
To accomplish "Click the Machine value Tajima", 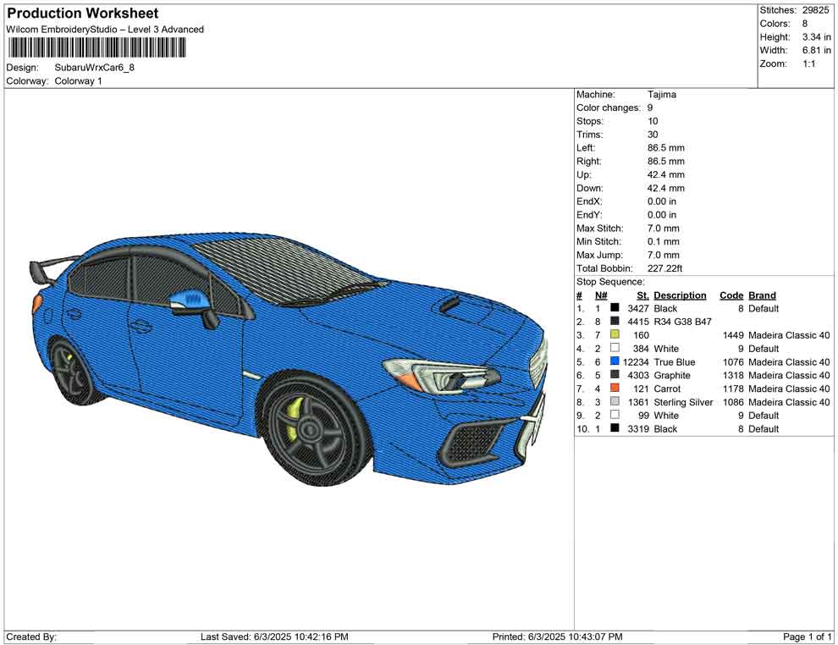I will coord(662,95).
